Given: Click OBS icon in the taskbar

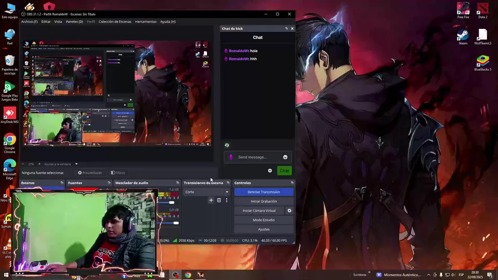Looking at the screenshot, I should point(175,275).
